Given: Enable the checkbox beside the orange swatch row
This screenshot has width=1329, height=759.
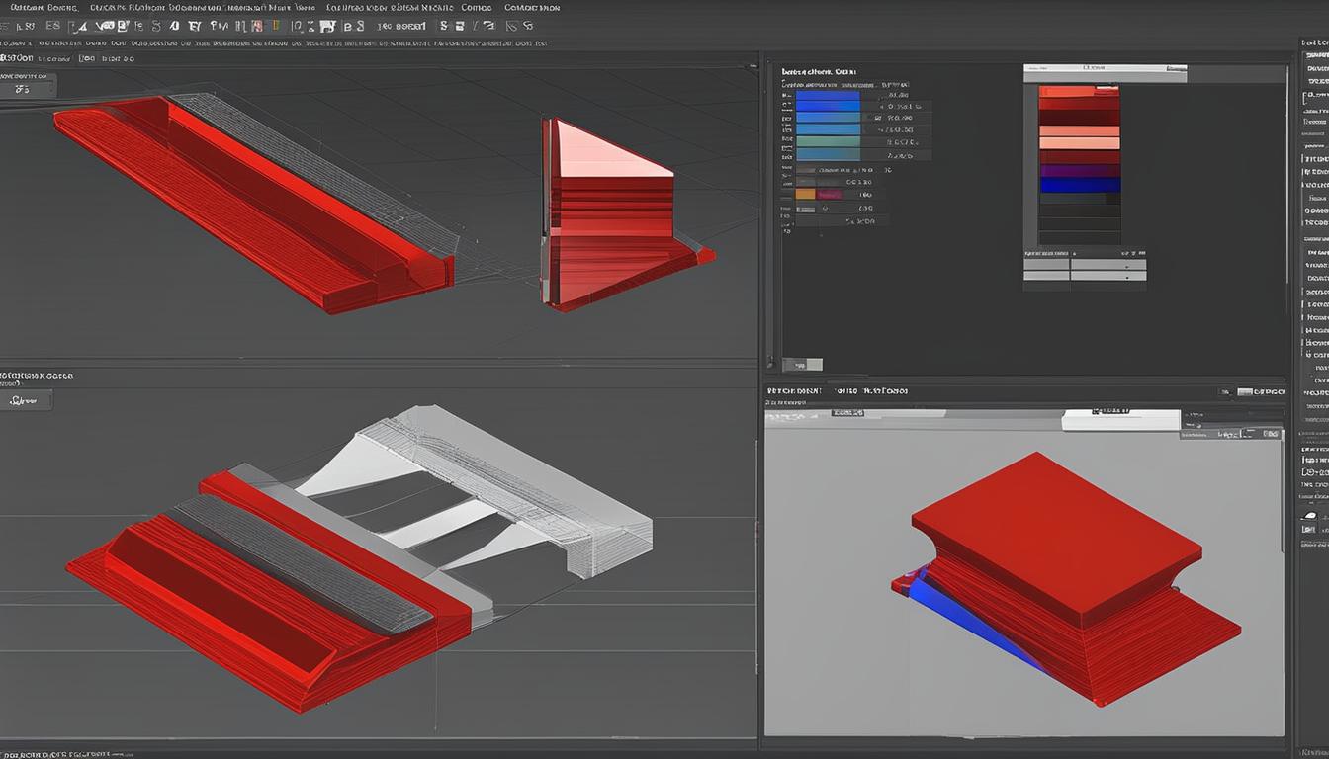Looking at the screenshot, I should coord(791,194).
